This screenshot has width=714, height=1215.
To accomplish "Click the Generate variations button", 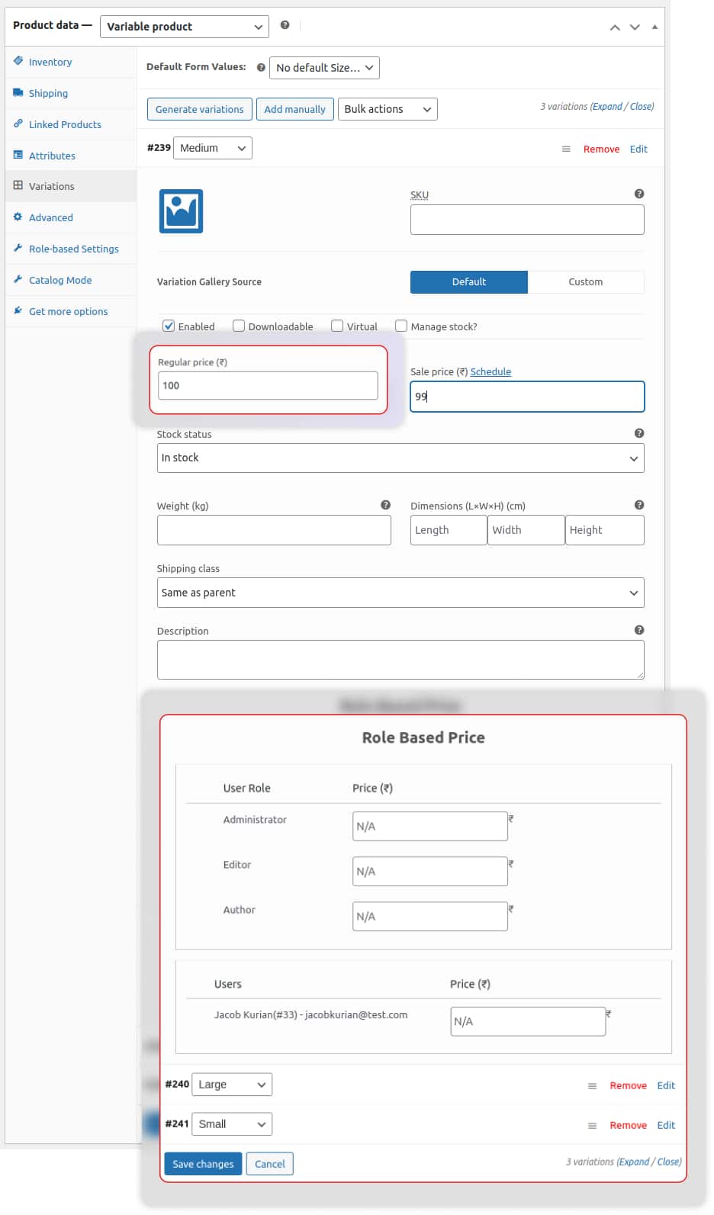I will pos(199,109).
